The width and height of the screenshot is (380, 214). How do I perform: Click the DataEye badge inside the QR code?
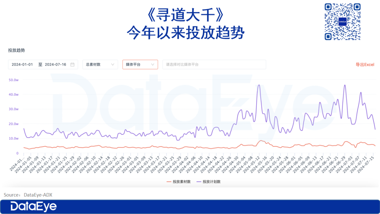pyautogui.click(x=342, y=21)
